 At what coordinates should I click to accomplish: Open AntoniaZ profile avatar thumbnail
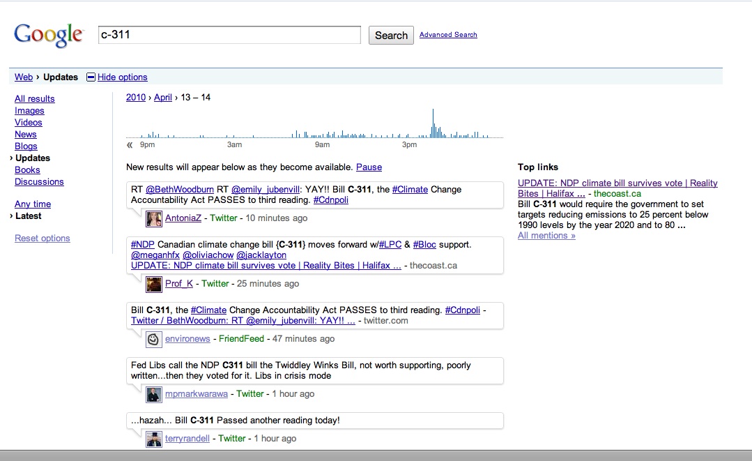pyautogui.click(x=154, y=219)
